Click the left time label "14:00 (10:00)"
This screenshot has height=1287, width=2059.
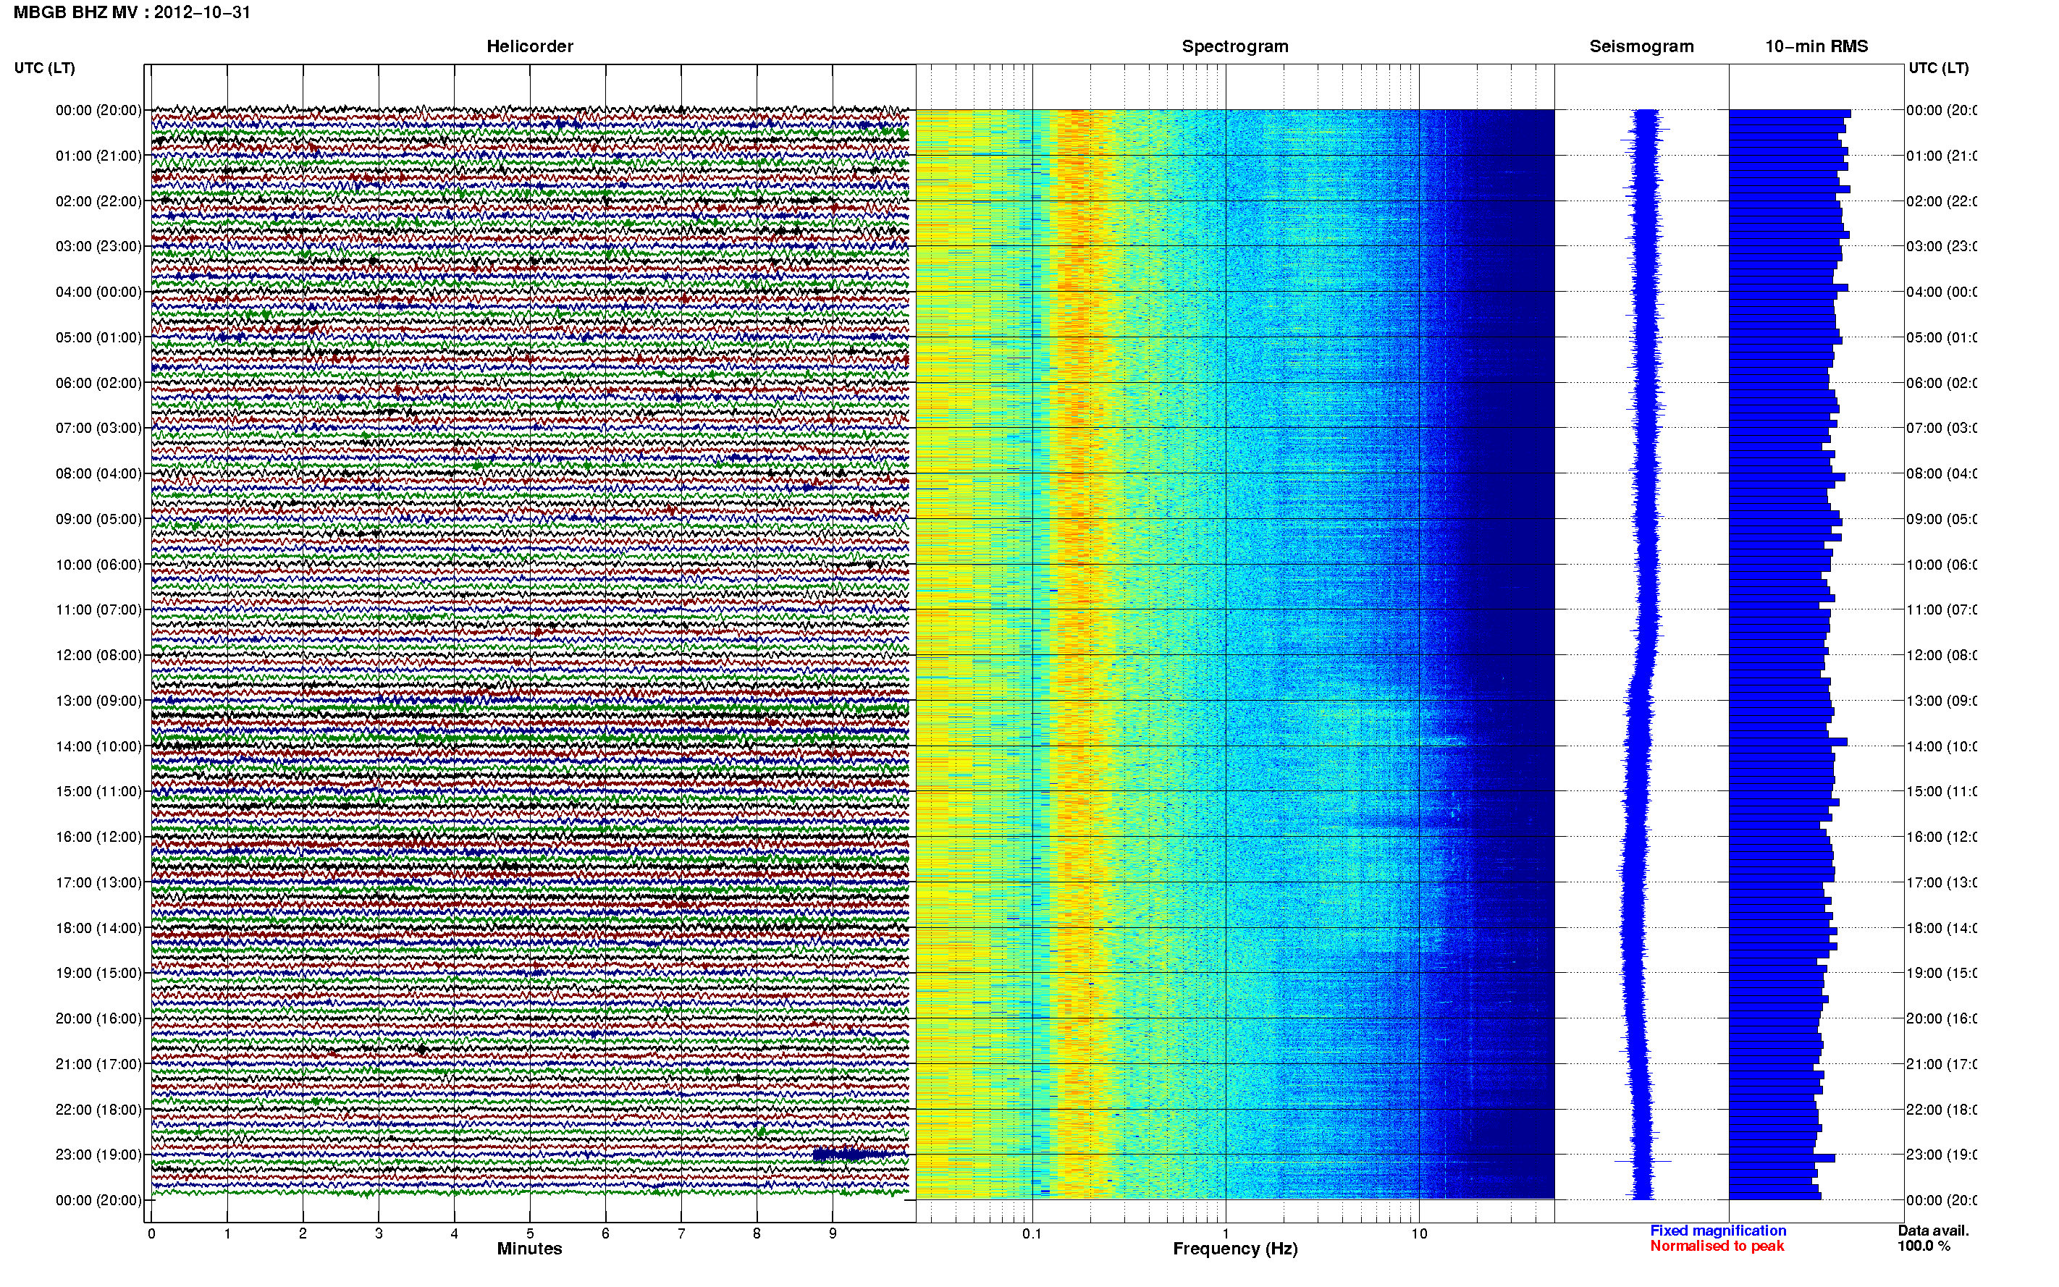tap(98, 746)
